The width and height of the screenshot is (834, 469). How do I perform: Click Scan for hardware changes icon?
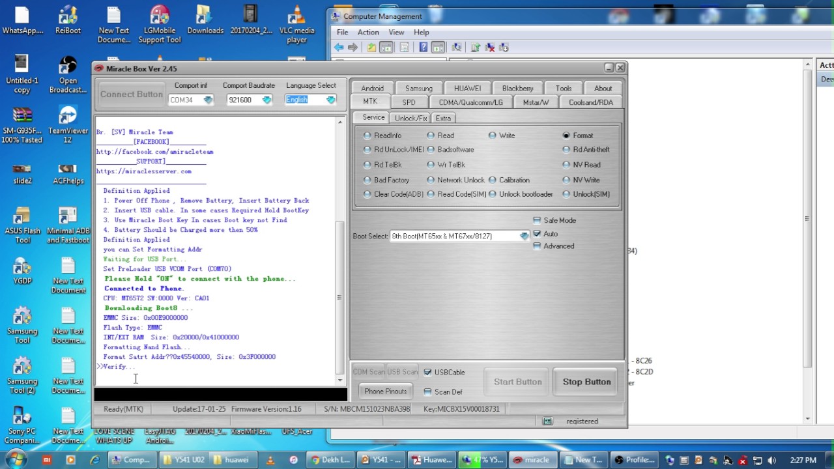(x=456, y=47)
